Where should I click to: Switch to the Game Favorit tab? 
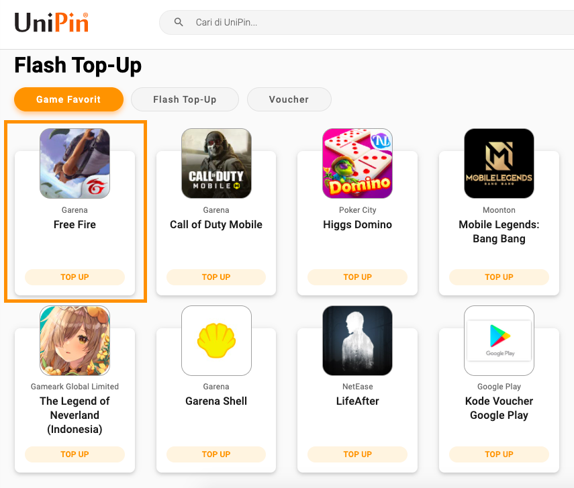click(68, 99)
